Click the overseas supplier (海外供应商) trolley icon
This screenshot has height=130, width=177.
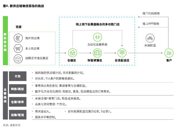pos(18,38)
